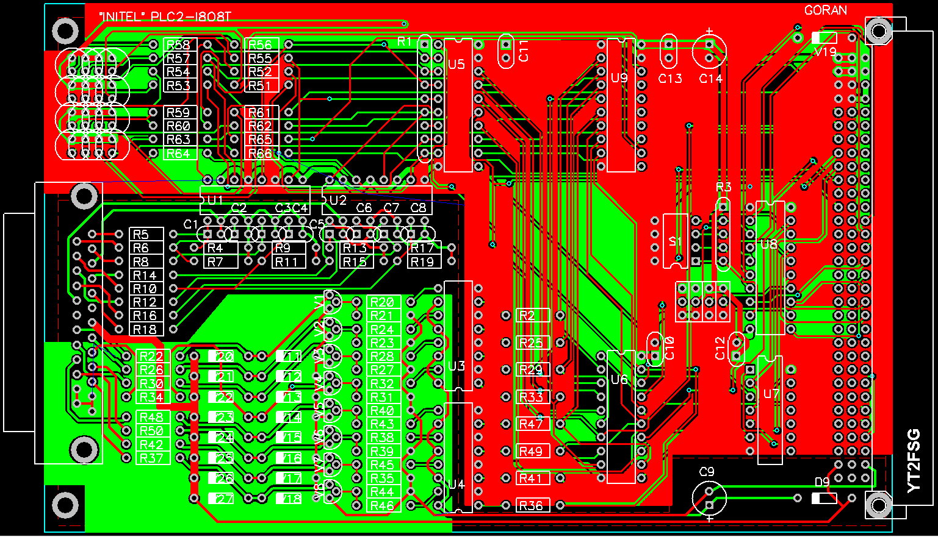Select the R18 resistor label
Screen dimensions: 938x537
pyautogui.click(x=145, y=330)
